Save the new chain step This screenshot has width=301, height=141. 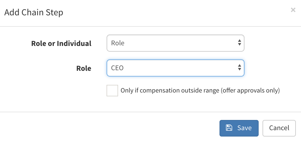[239, 128]
